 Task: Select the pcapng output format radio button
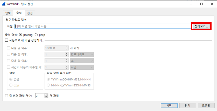20,35
